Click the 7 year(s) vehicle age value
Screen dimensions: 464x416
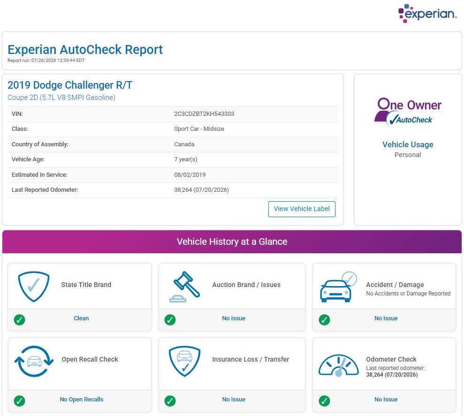186,159
